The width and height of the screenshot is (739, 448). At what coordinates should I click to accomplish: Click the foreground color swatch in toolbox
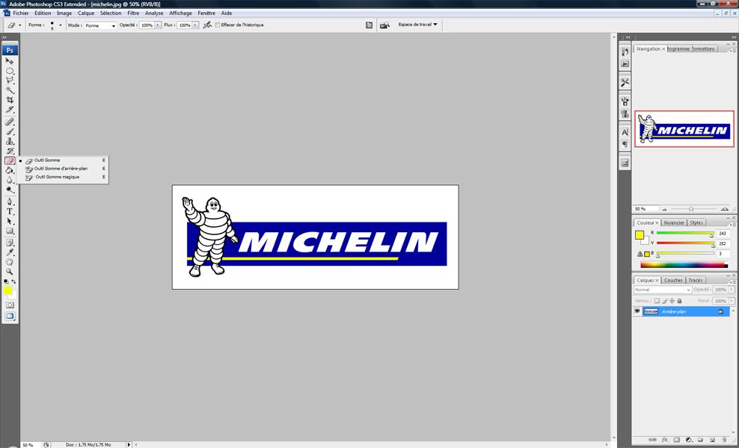8,290
